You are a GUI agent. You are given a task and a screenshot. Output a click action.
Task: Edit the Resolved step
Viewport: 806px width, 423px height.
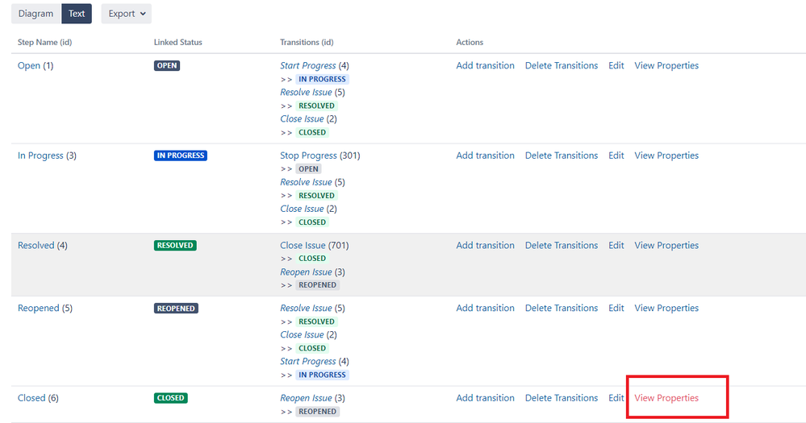[x=616, y=246]
